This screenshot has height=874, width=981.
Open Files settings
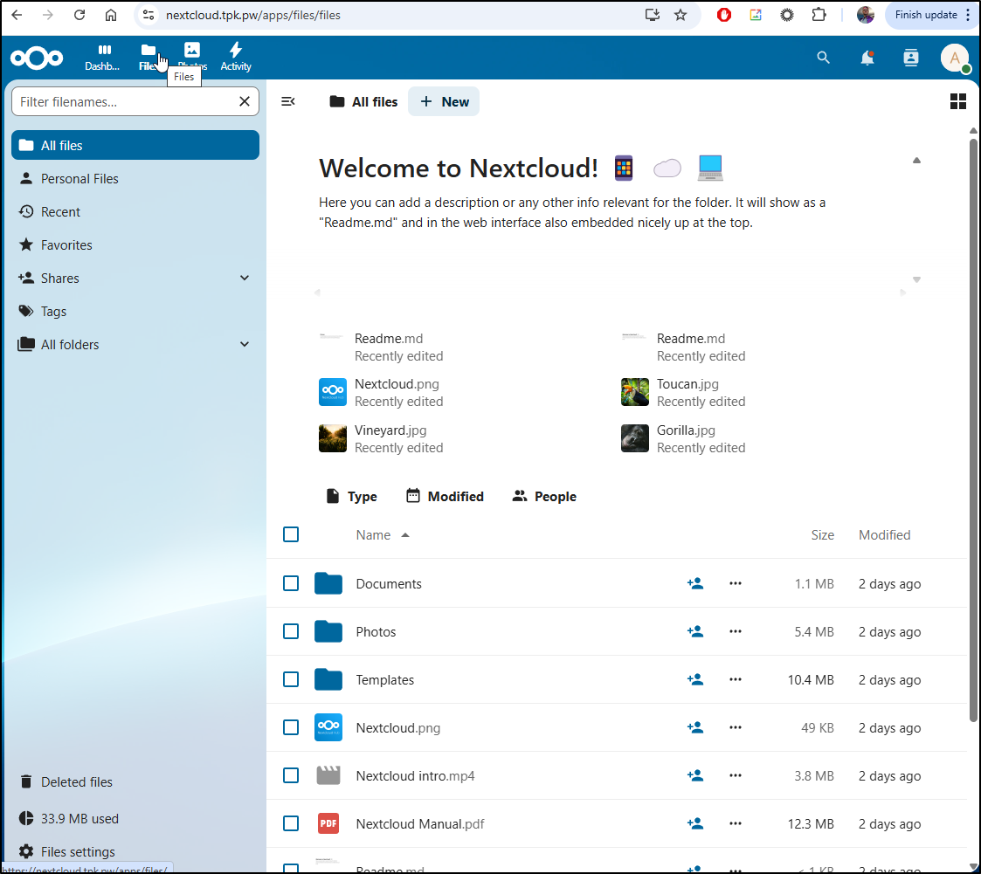pos(135,851)
